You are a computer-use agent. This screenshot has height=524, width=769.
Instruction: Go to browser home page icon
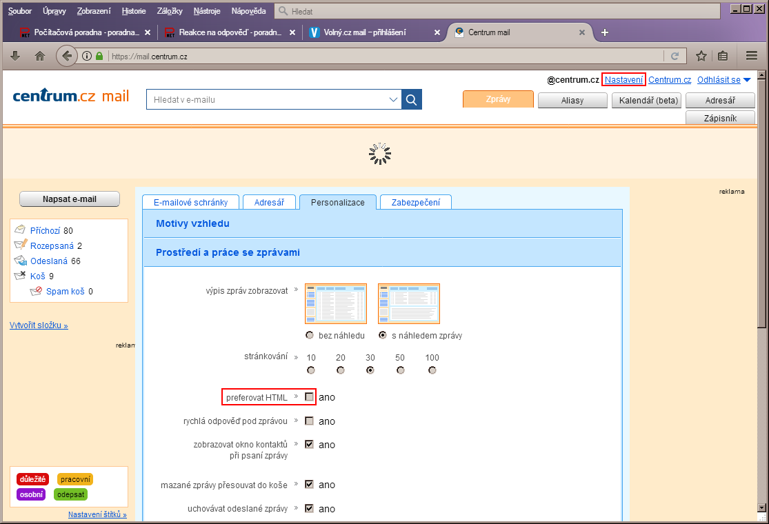tap(40, 56)
